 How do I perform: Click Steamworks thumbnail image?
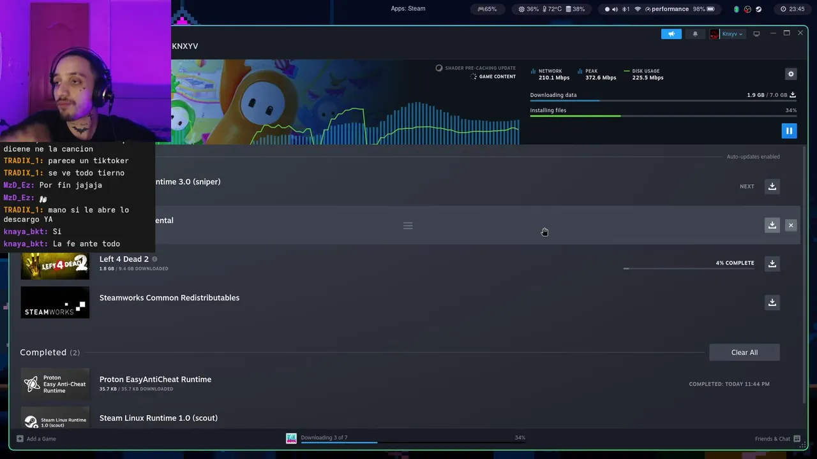tap(55, 302)
